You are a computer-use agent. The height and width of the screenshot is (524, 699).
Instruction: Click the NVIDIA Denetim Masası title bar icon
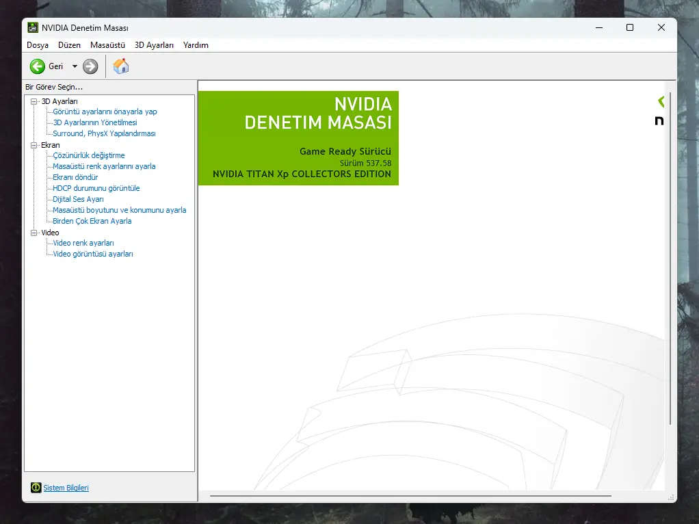pyautogui.click(x=33, y=27)
